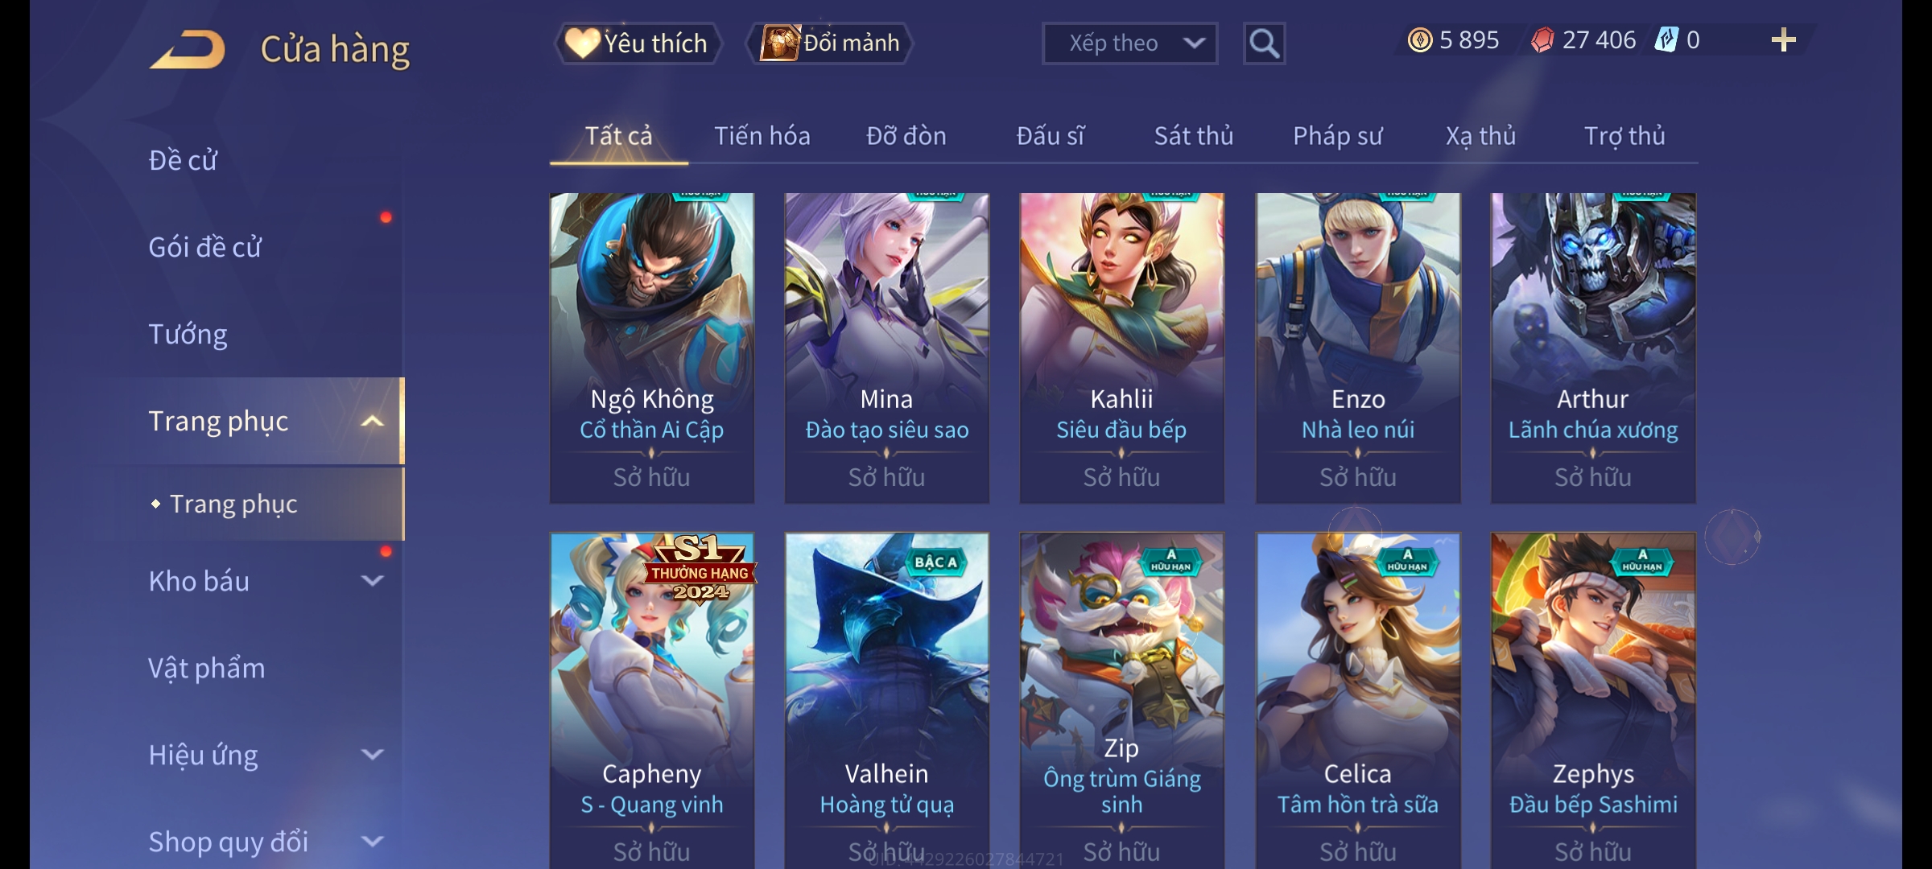Expand the Shop quy đổi section
The image size is (1932, 869).
pyautogui.click(x=372, y=841)
